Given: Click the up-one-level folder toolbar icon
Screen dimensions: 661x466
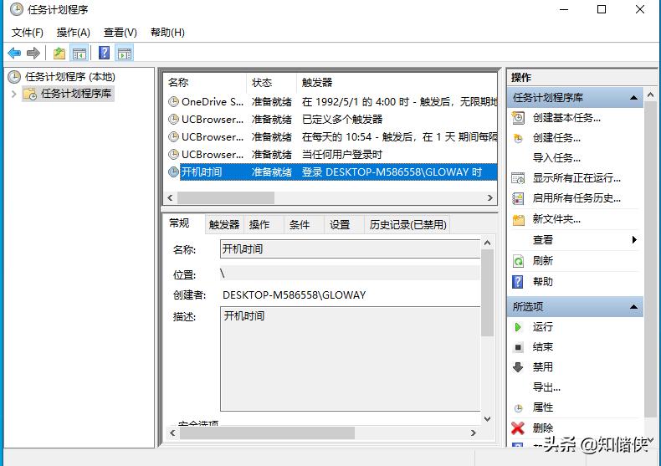Looking at the screenshot, I should pos(59,53).
